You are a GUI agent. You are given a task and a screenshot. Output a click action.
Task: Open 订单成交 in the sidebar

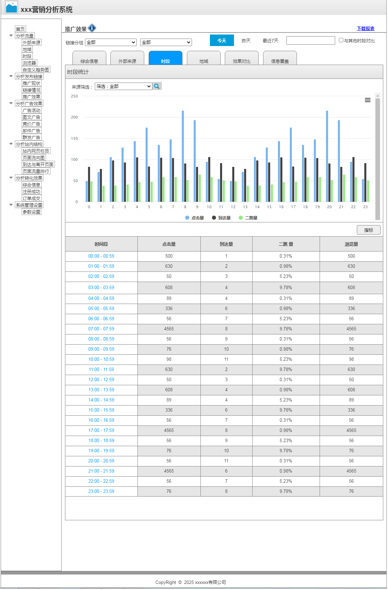coord(31,198)
